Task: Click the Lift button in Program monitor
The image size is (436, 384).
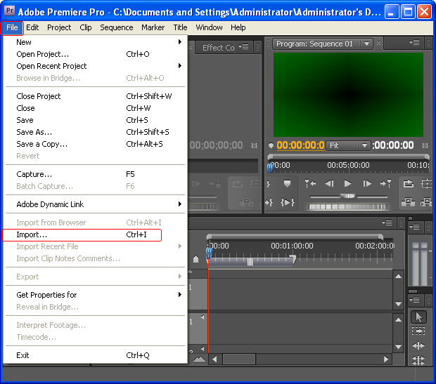Action: pos(408,202)
